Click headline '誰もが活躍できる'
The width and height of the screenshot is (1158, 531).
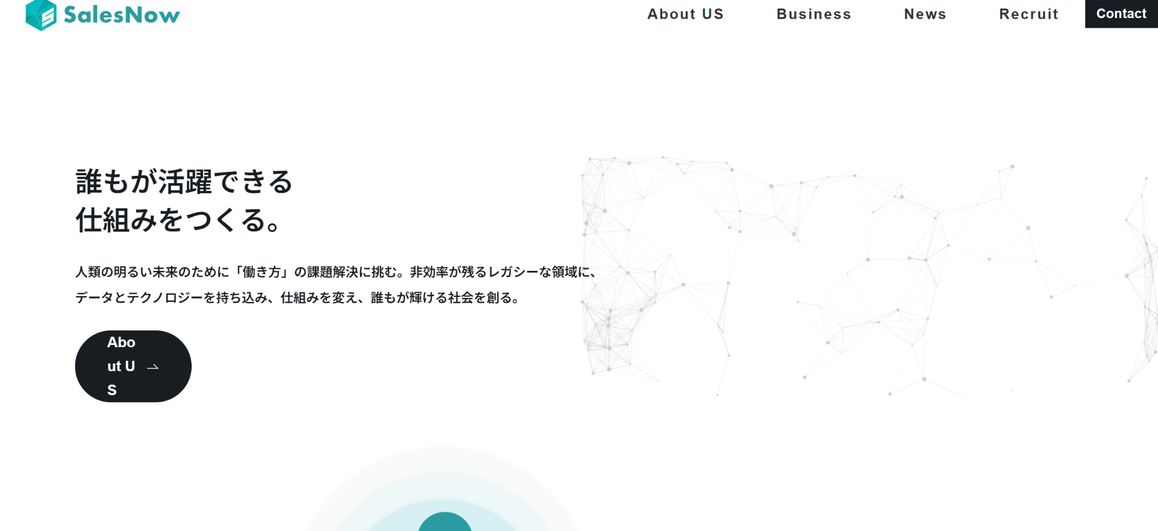184,182
